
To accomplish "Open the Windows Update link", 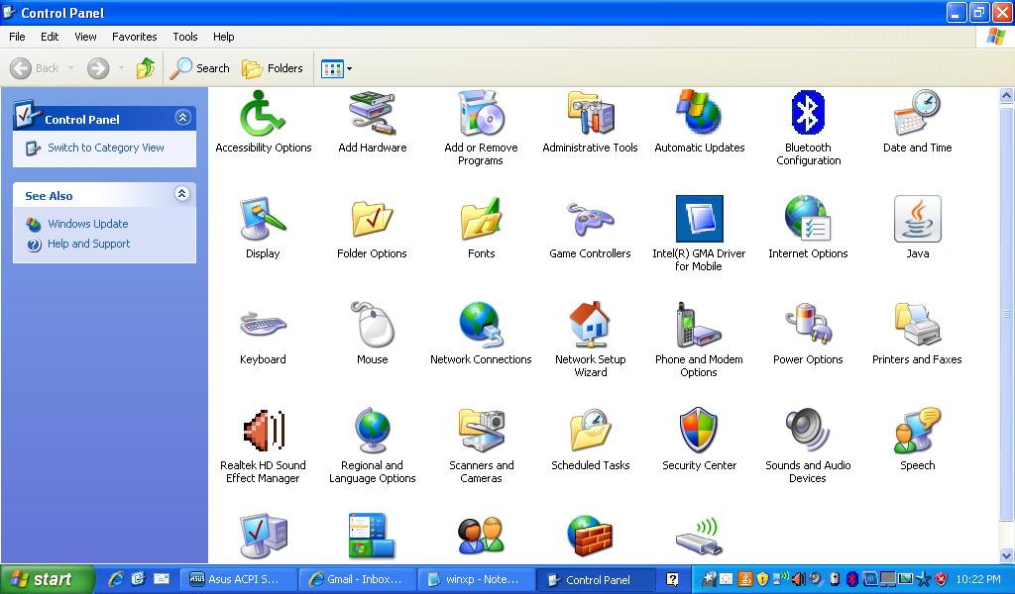I will click(x=87, y=224).
